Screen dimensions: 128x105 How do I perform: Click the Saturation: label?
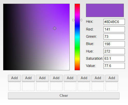coord(94,58)
